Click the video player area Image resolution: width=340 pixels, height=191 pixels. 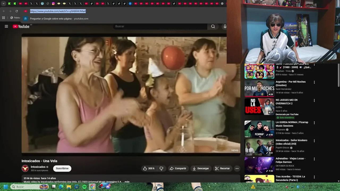[x=131, y=95]
